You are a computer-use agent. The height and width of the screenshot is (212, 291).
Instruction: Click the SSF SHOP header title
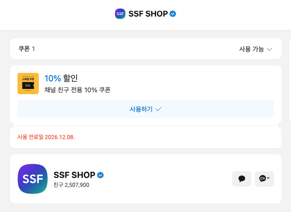(x=148, y=14)
